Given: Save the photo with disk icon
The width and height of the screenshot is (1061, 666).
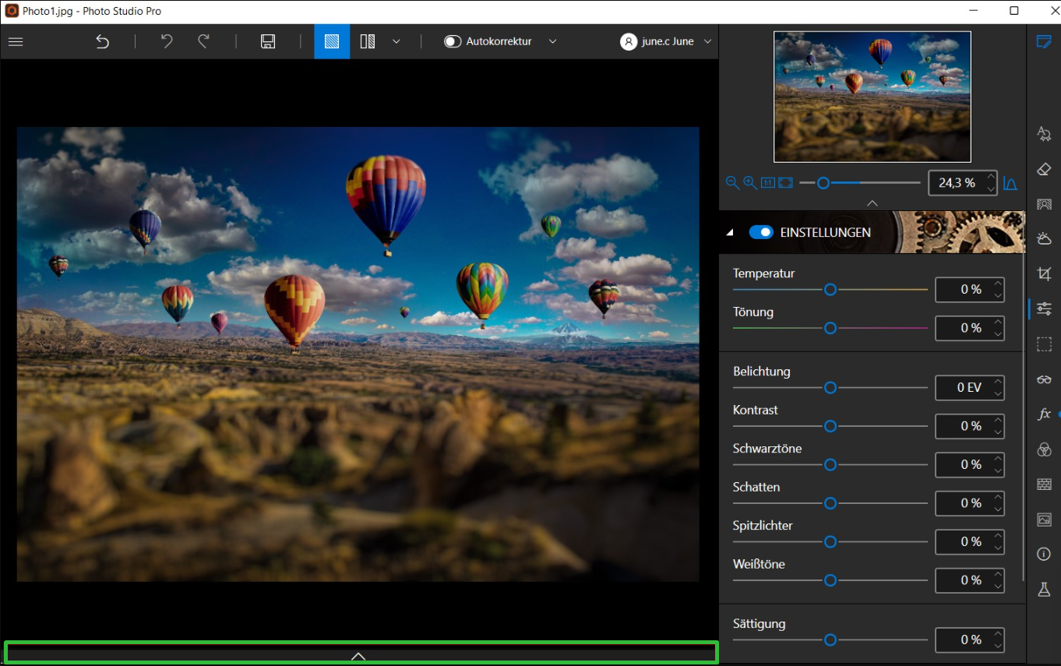Looking at the screenshot, I should point(268,41).
